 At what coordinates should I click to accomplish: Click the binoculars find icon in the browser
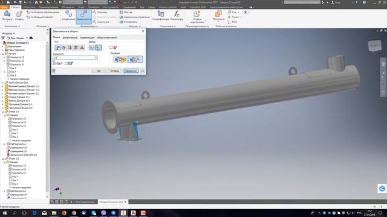point(31,38)
